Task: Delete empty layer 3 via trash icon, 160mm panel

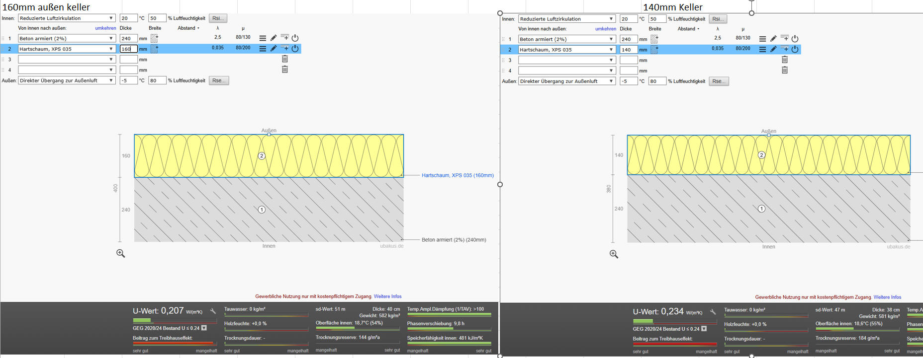Action: pos(285,59)
